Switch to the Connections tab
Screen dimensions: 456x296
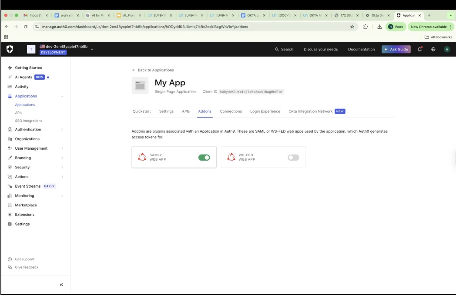[231, 111]
